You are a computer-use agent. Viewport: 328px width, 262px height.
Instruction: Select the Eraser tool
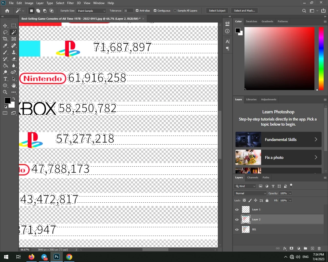14,59
